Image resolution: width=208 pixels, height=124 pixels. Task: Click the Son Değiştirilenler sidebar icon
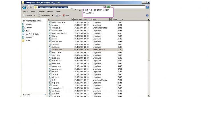[x=23, y=34]
